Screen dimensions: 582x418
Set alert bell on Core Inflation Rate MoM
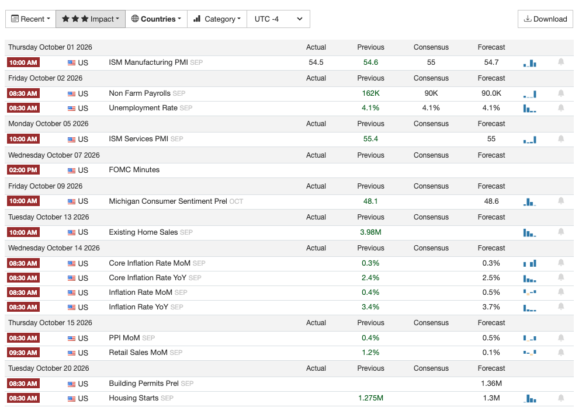[x=561, y=263]
